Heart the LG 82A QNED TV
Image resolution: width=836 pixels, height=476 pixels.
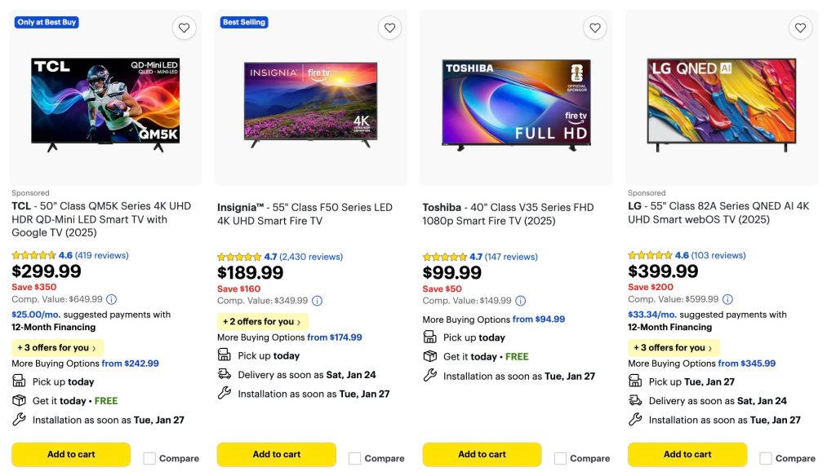tap(801, 28)
